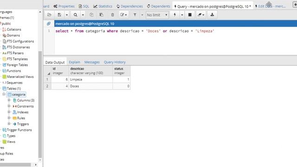Execute query with the lightning bolt icon
297x167 pixels.
(175, 15)
